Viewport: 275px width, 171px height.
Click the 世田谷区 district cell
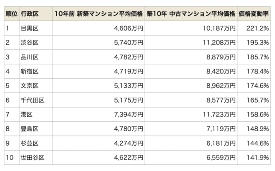point(35,158)
